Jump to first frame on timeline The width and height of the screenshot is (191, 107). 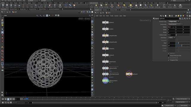(3, 99)
